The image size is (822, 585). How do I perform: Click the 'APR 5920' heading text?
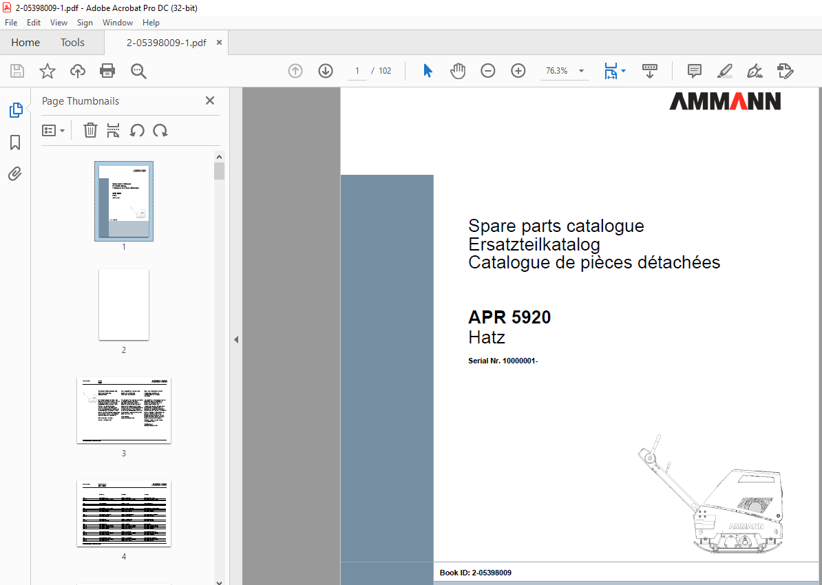click(x=509, y=318)
